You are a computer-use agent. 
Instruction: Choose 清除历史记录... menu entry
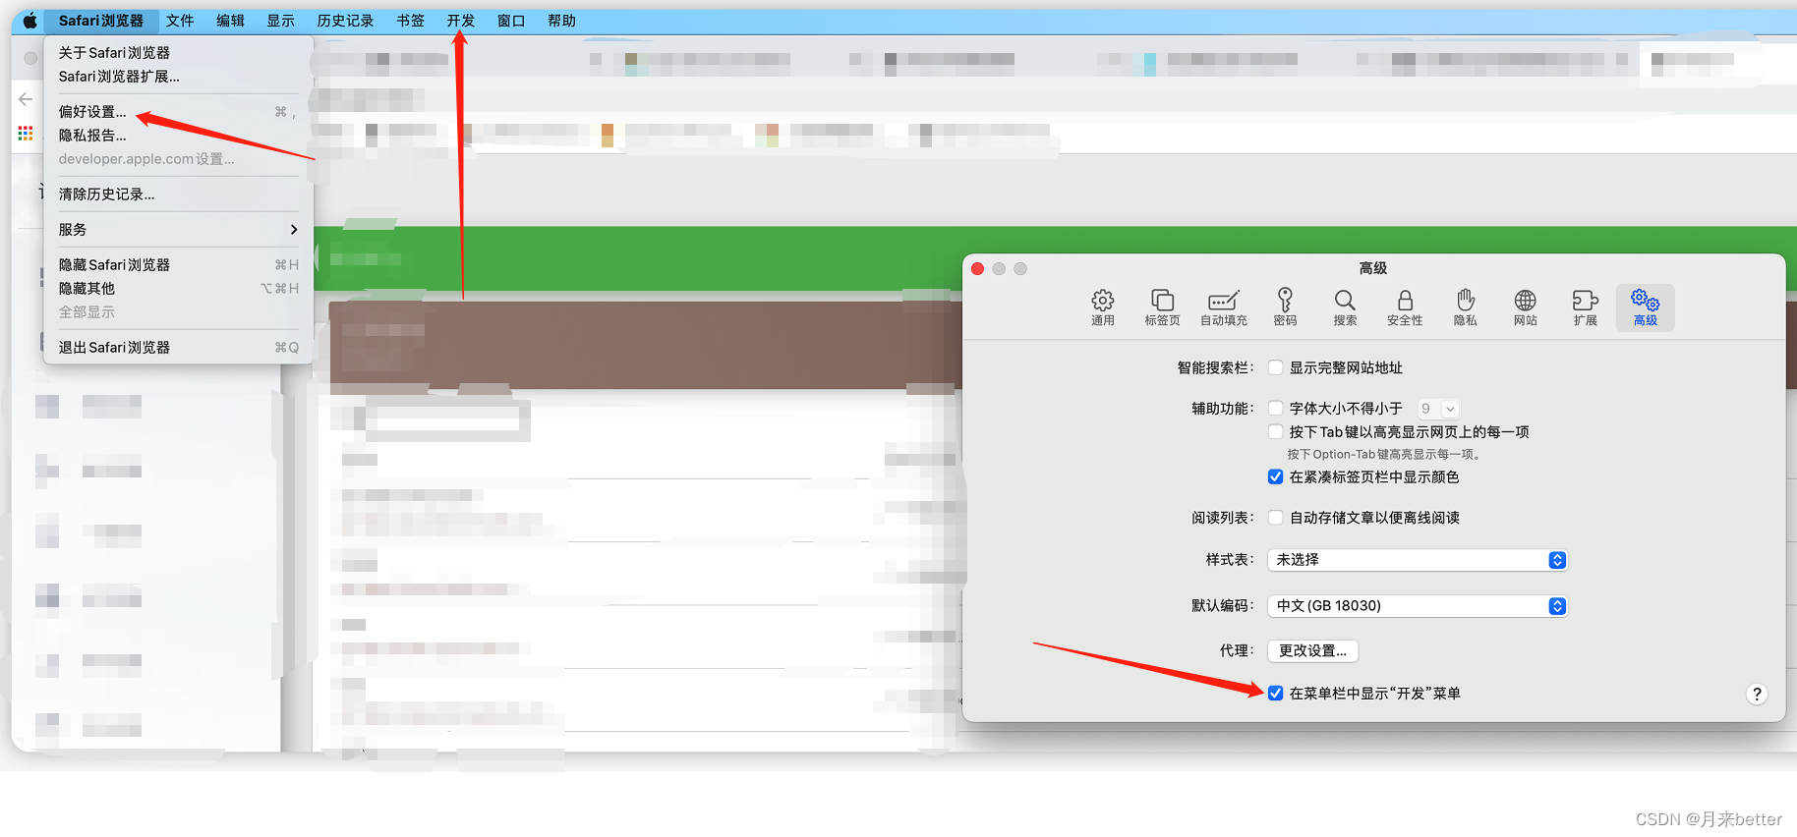tap(178, 195)
